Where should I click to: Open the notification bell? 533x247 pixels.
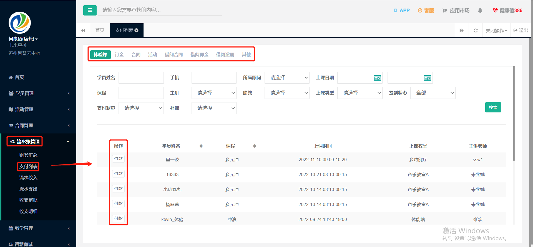(480, 11)
